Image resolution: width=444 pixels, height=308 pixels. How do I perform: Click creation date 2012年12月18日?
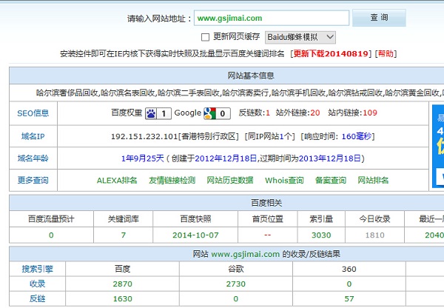[226, 158]
